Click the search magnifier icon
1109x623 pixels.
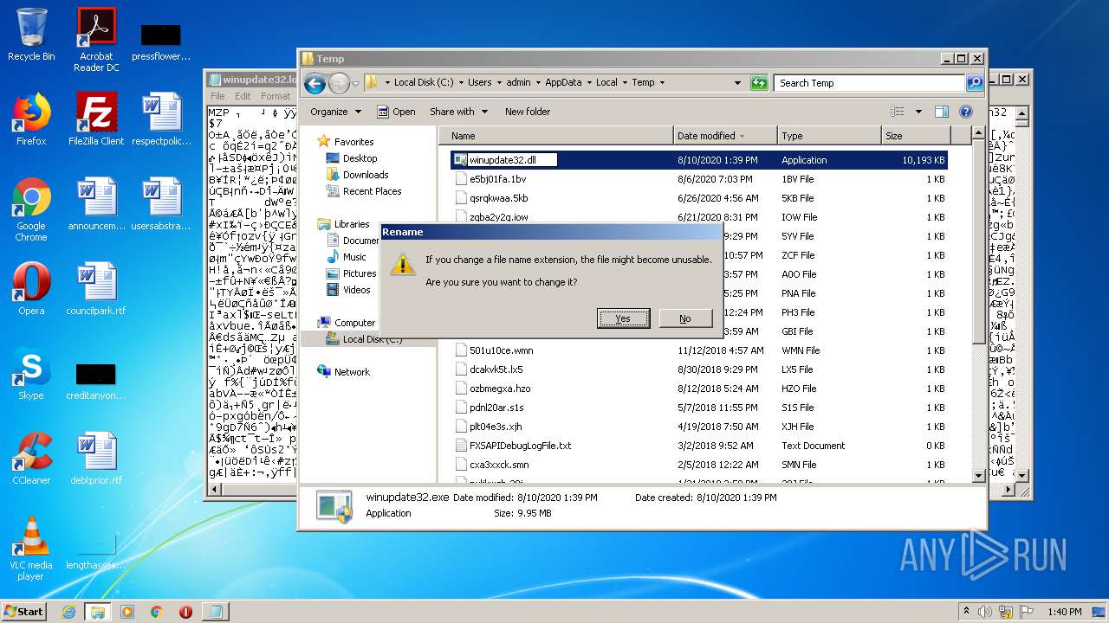click(975, 83)
